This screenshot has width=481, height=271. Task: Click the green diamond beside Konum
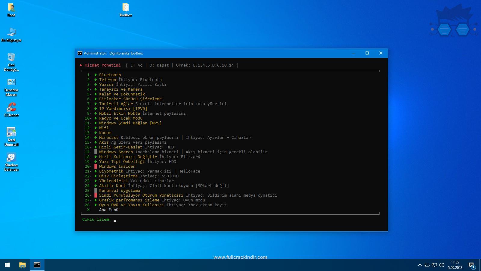pos(96,133)
